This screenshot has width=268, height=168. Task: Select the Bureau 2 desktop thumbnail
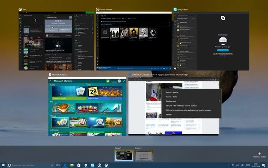[x=144, y=156]
